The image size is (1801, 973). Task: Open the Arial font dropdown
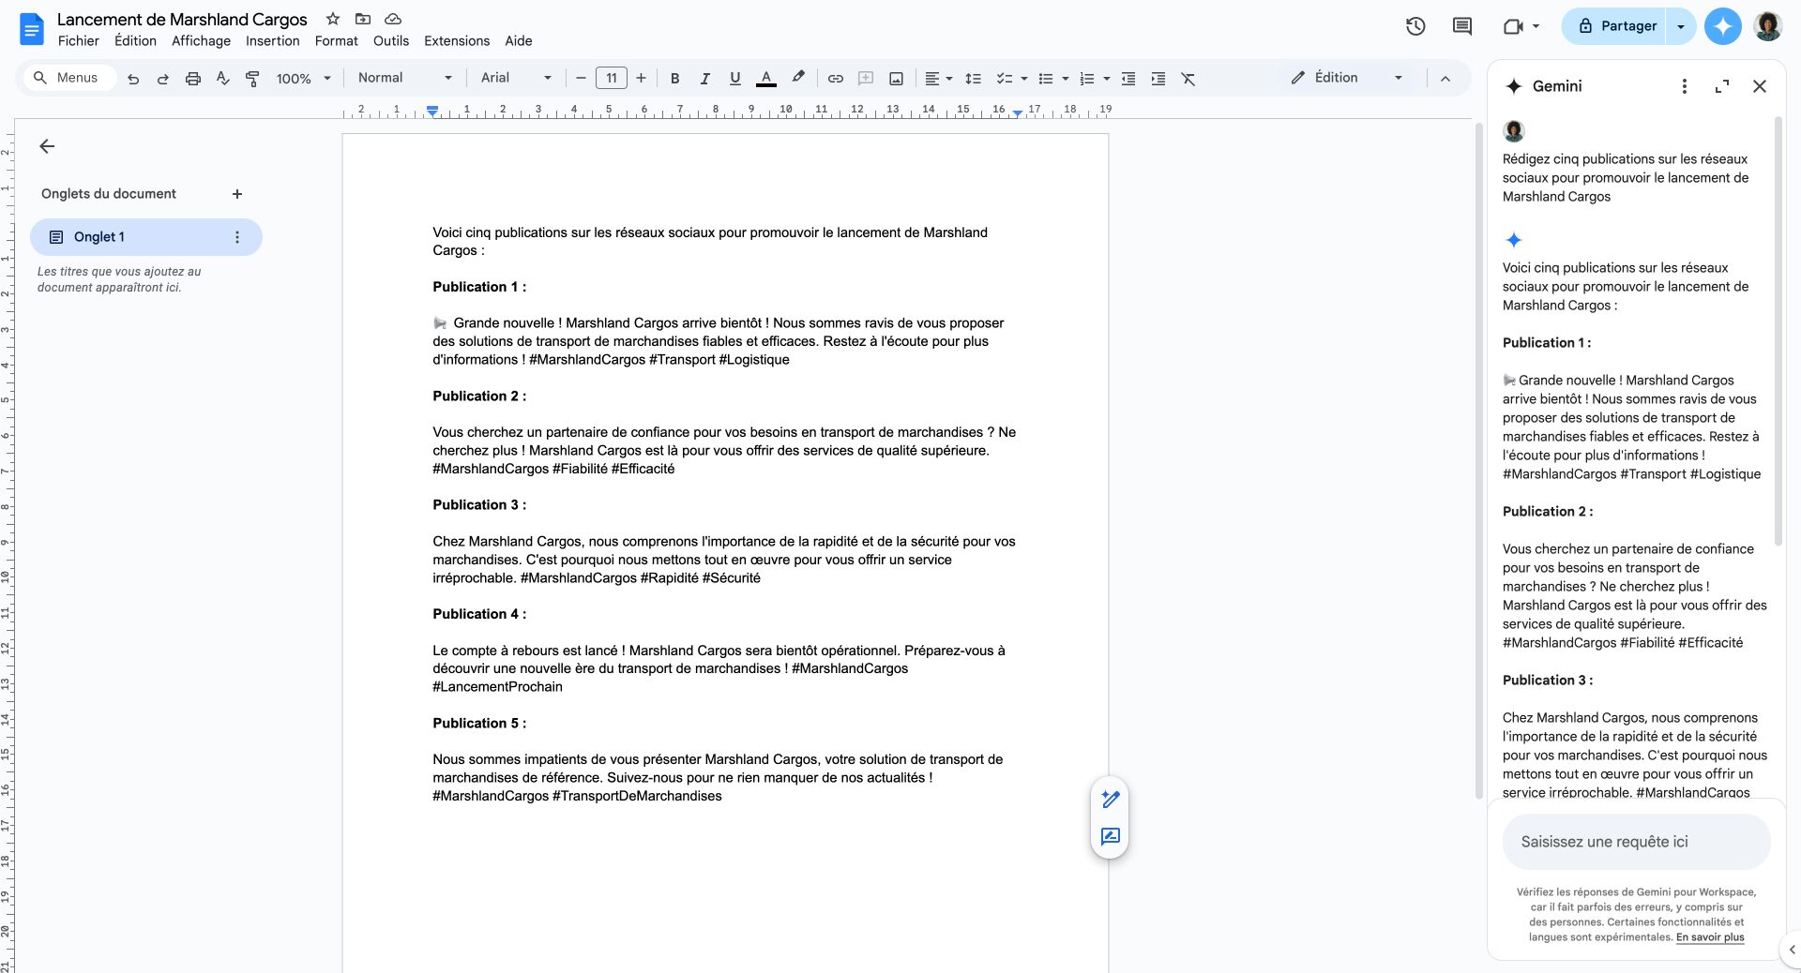(516, 78)
